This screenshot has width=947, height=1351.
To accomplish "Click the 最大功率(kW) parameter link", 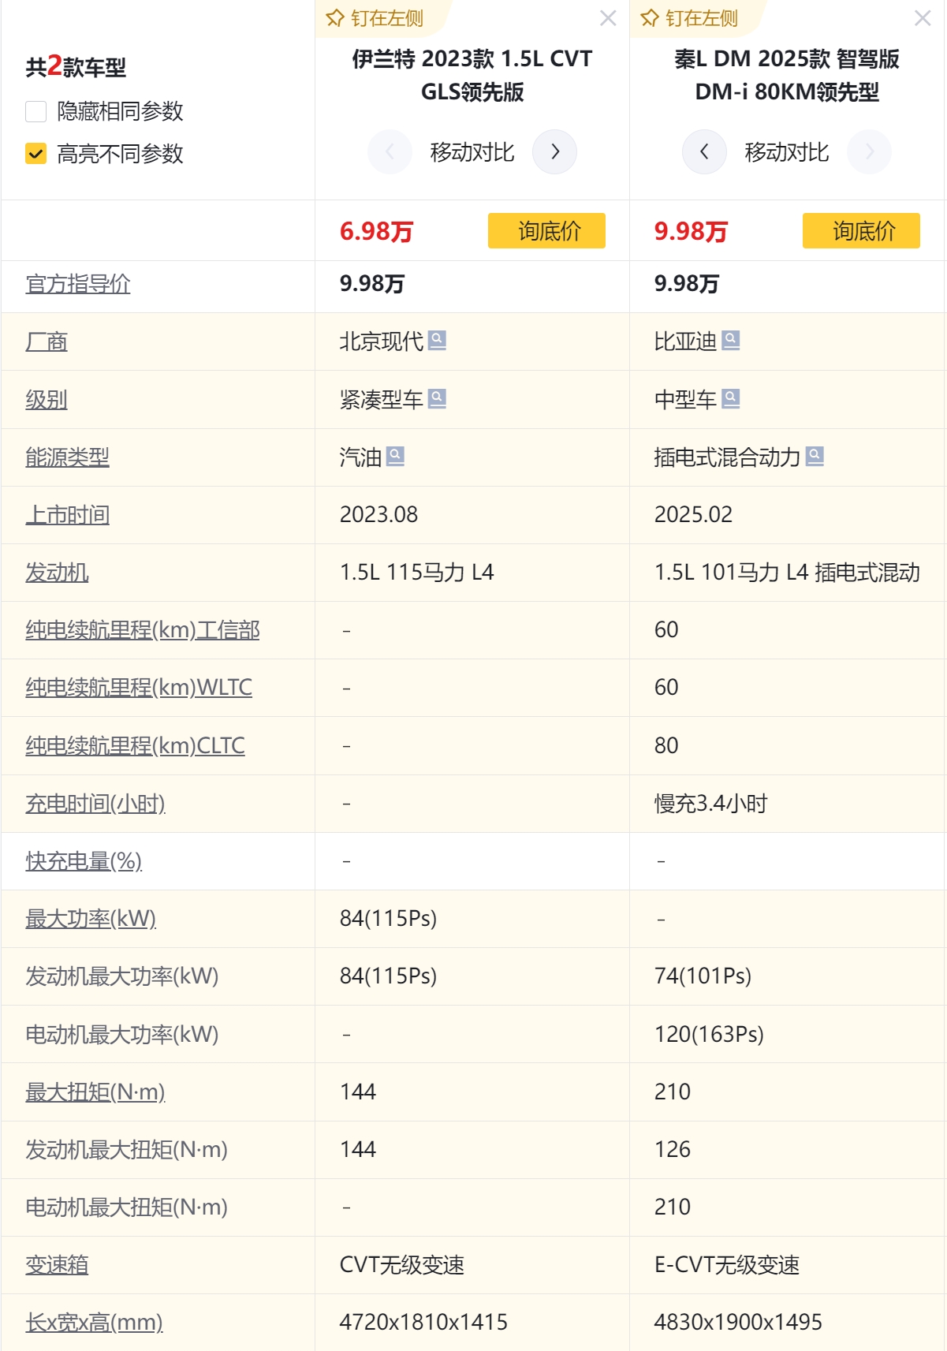I will (91, 919).
